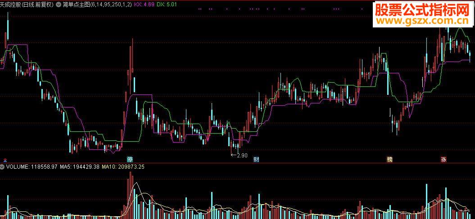The width and height of the screenshot is (475, 219).
Task: Click the ←2.90 lowest price label
Action: pos(240,156)
